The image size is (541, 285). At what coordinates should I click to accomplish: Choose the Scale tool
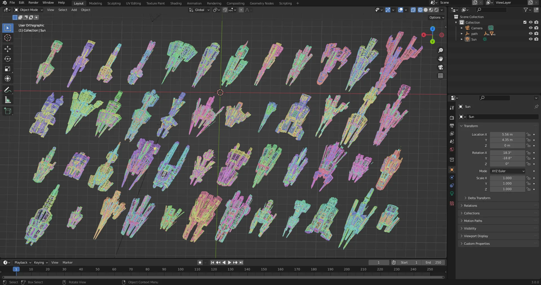point(8,69)
